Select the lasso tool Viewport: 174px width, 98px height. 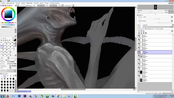pos(4,39)
